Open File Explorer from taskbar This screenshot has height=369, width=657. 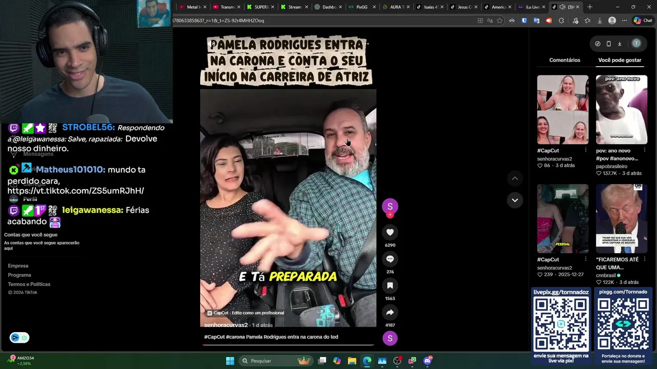click(352, 361)
